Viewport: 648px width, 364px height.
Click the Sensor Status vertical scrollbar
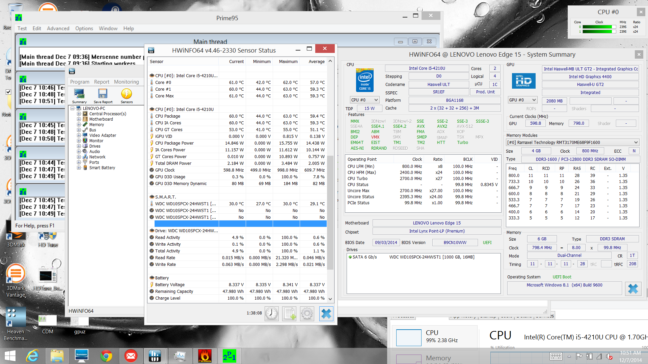330,212
